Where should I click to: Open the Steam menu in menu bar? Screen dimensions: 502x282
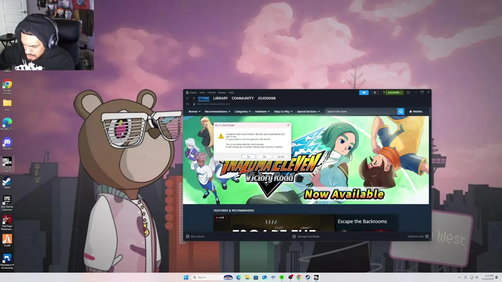[193, 92]
